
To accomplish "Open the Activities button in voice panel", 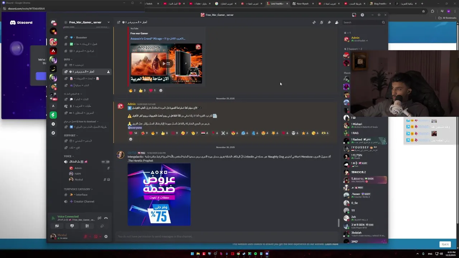I will click(87, 226).
